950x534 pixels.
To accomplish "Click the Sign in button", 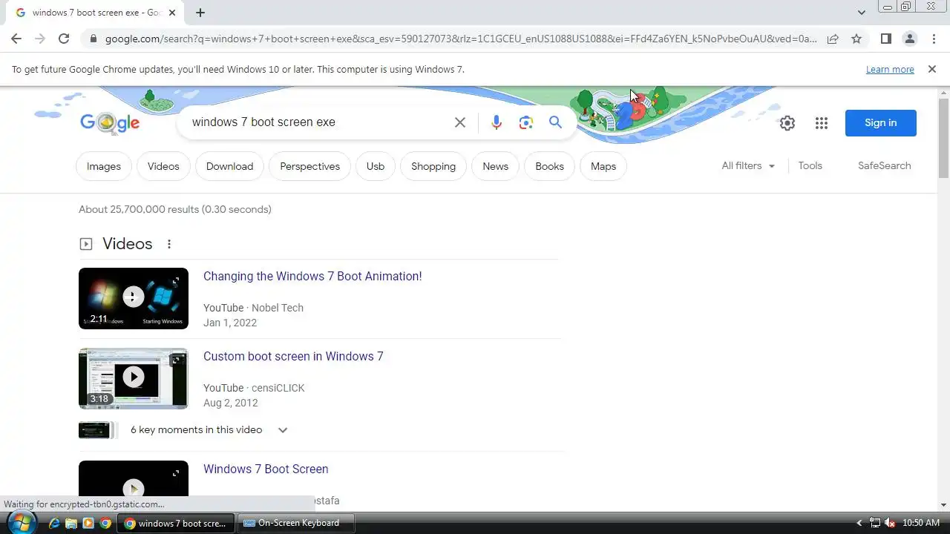I will (x=880, y=123).
